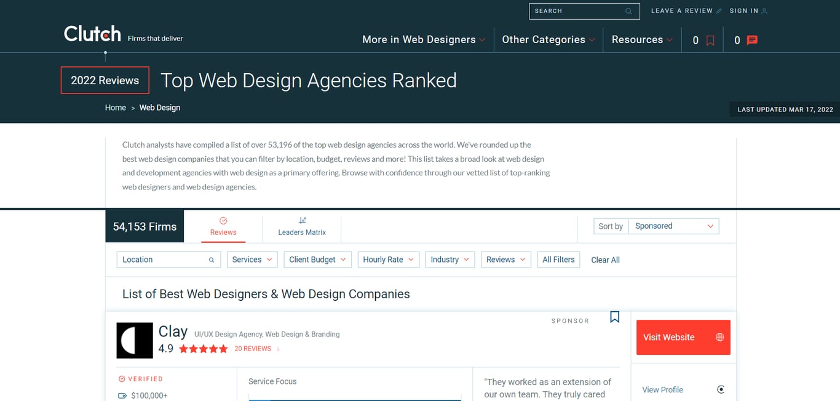Open the Other Categories menu
The width and height of the screenshot is (840, 401).
[x=547, y=39]
